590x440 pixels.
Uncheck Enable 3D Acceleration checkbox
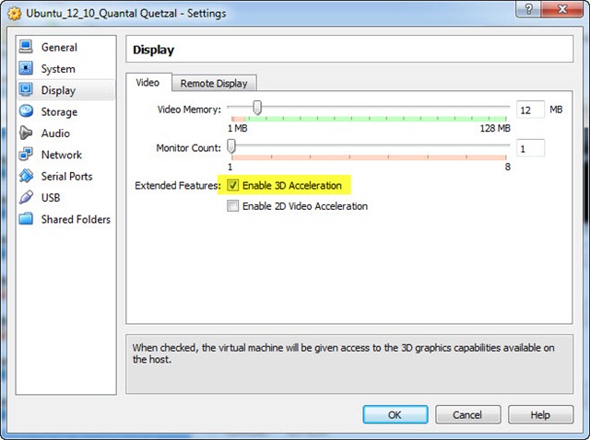(x=232, y=185)
